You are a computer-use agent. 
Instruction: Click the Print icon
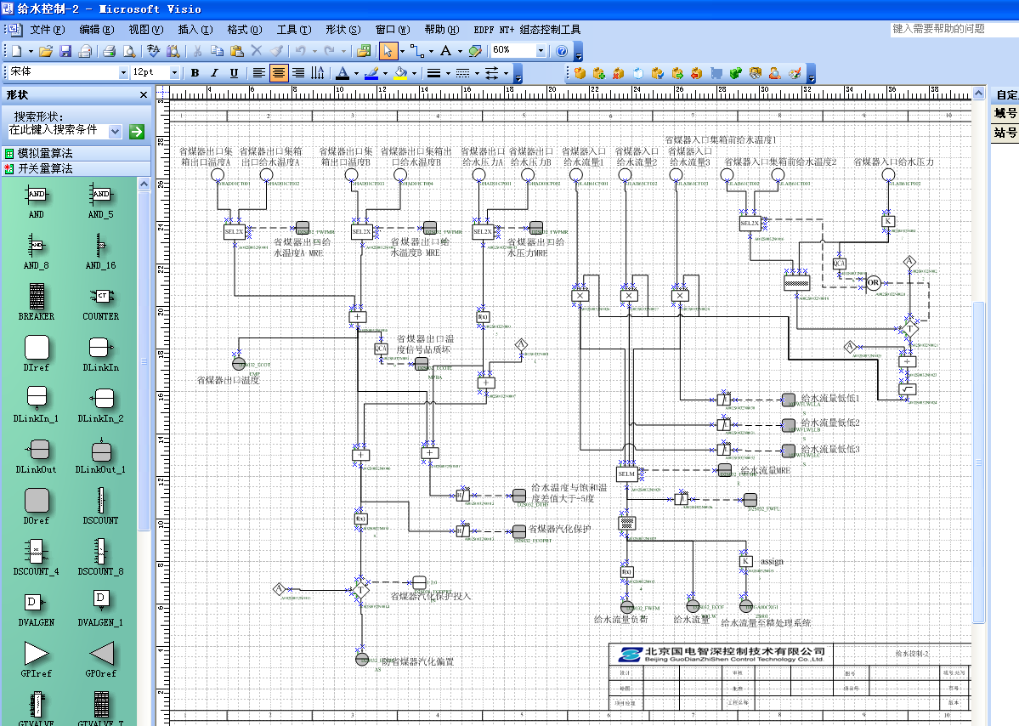coord(109,51)
